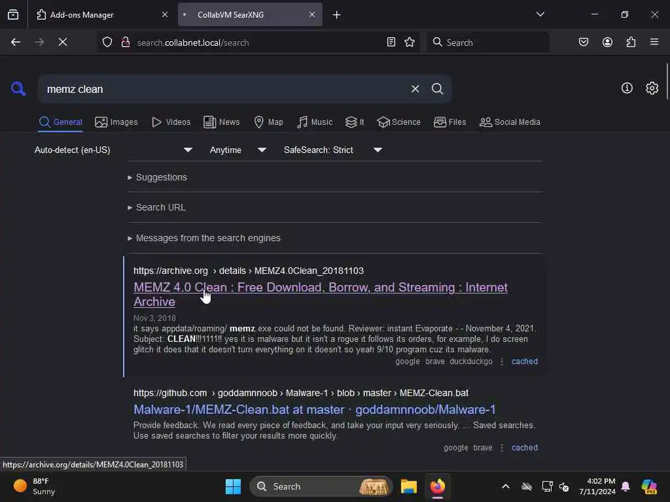Viewport: 670px width, 502px height.
Task: Open the SafeSearch: Strict dropdown
Action: coord(332,150)
